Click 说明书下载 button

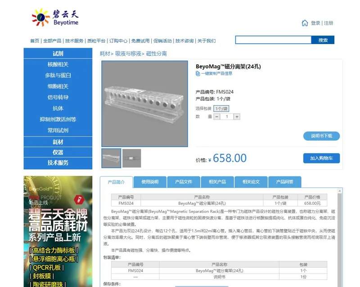[321, 136]
